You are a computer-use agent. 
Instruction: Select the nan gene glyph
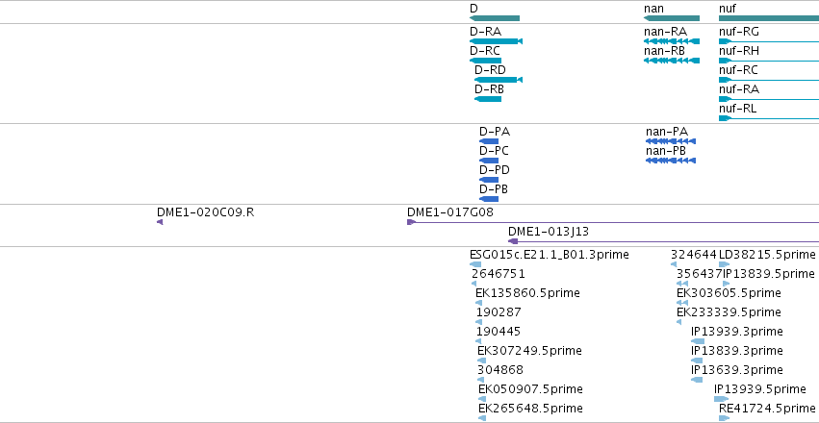(671, 18)
